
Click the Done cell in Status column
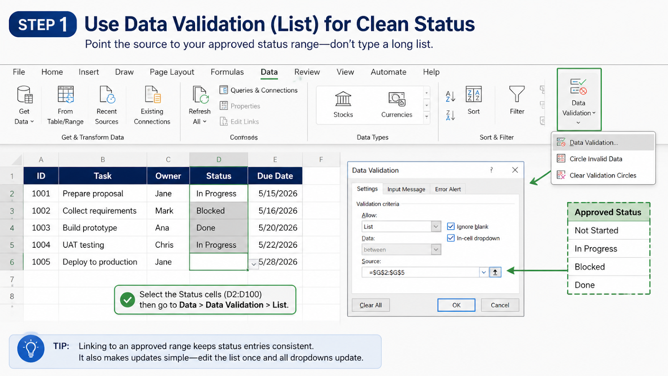(219, 228)
